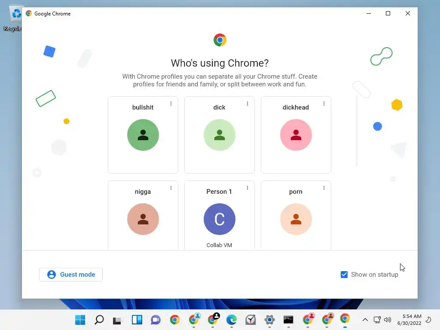Switch to the Command Prompt taskbar icon
Screen dimensions: 440x330
288,320
